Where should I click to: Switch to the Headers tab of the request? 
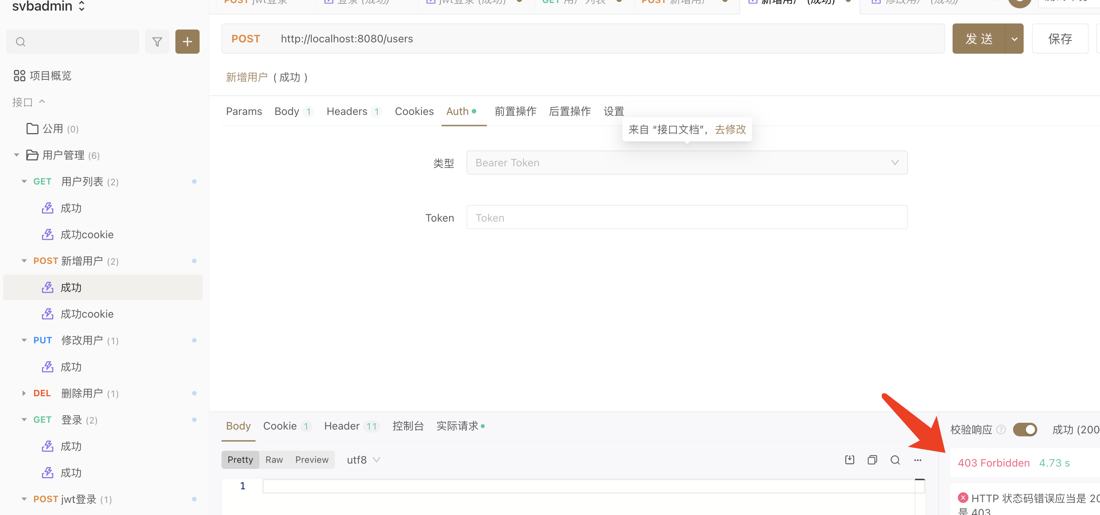click(x=346, y=111)
